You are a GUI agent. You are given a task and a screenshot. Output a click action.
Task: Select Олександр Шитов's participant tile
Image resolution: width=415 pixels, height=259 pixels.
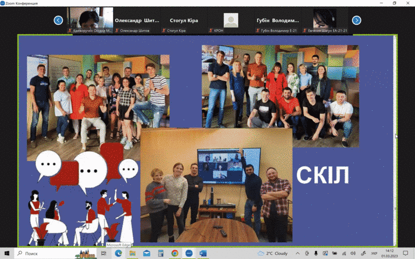pyautogui.click(x=136, y=20)
